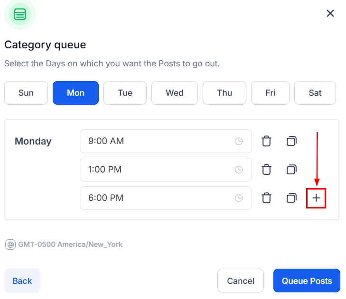The image size is (346, 299).
Task: Open time picker for 1:00 PM
Action: (x=239, y=170)
